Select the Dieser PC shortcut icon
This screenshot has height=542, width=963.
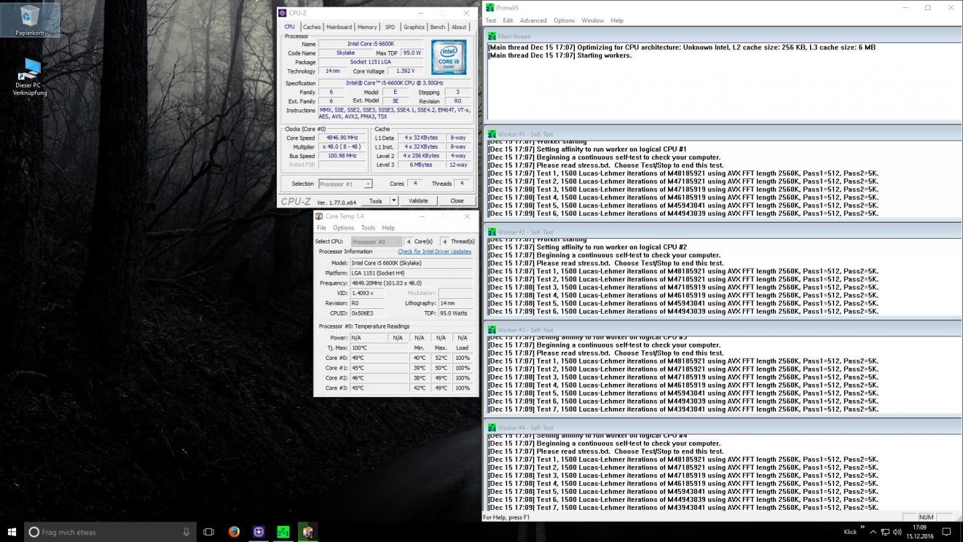(30, 76)
